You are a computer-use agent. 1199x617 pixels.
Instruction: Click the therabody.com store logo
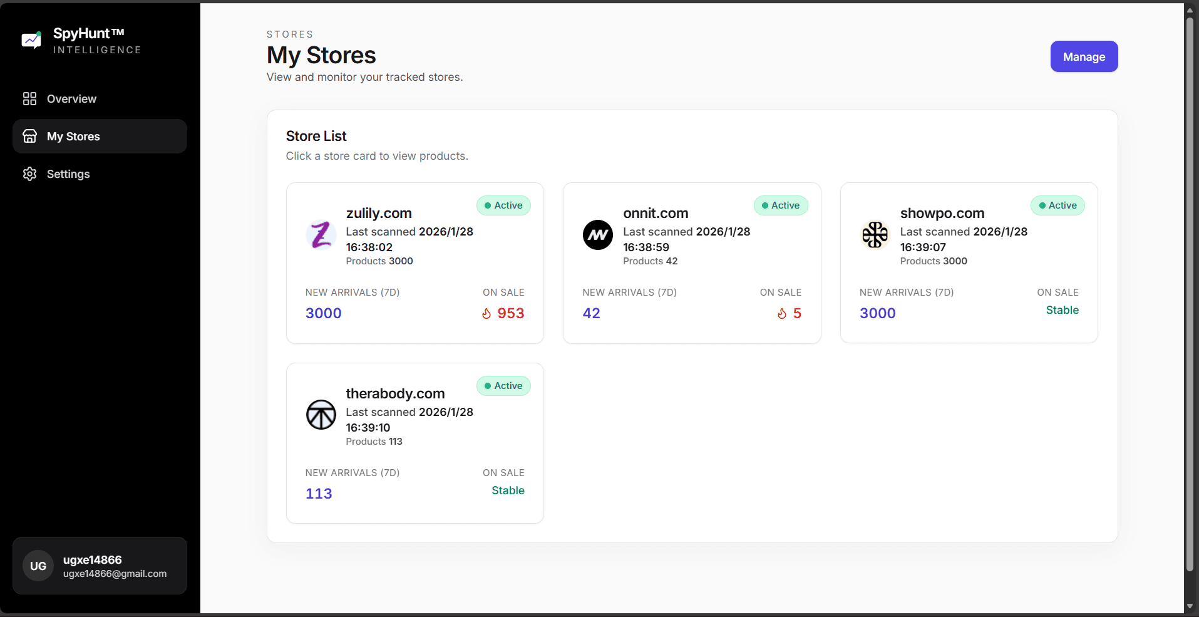point(321,415)
